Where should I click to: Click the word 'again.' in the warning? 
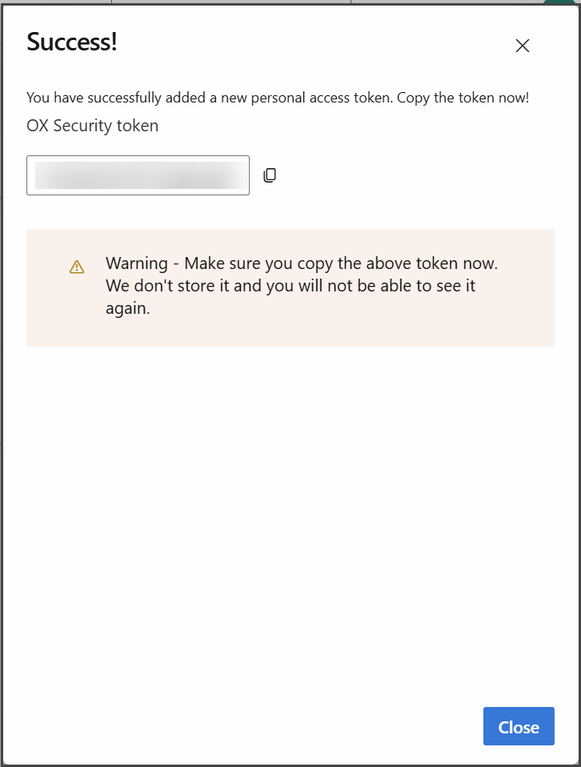pos(128,308)
